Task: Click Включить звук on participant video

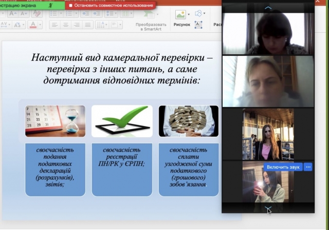Action: point(283,167)
